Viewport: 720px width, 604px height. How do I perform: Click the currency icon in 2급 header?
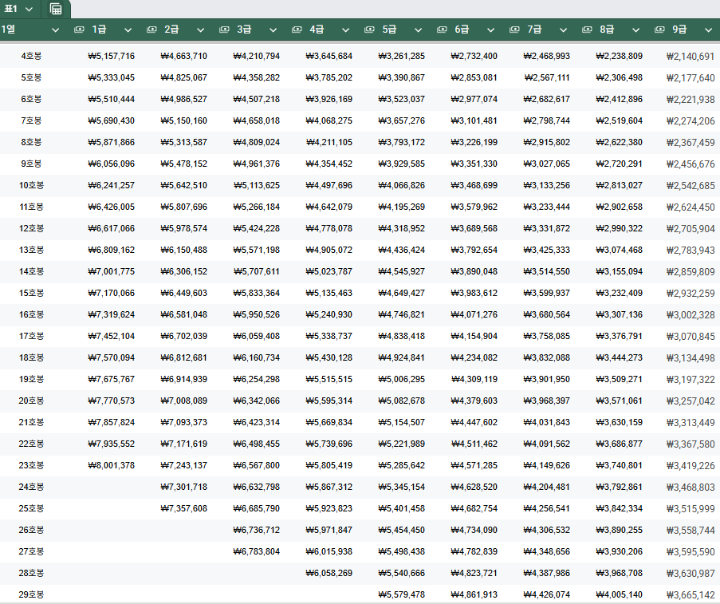[x=151, y=30]
